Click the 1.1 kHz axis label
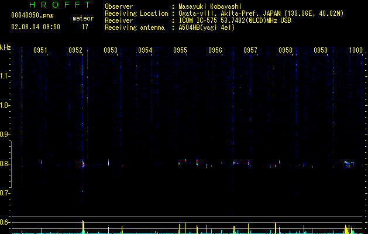The image size is (368, 234). point(5,76)
